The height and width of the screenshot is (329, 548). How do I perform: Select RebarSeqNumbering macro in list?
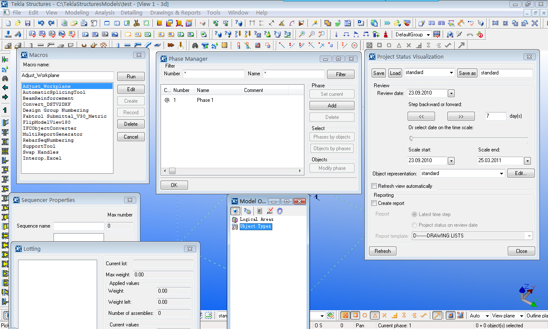coord(48,140)
